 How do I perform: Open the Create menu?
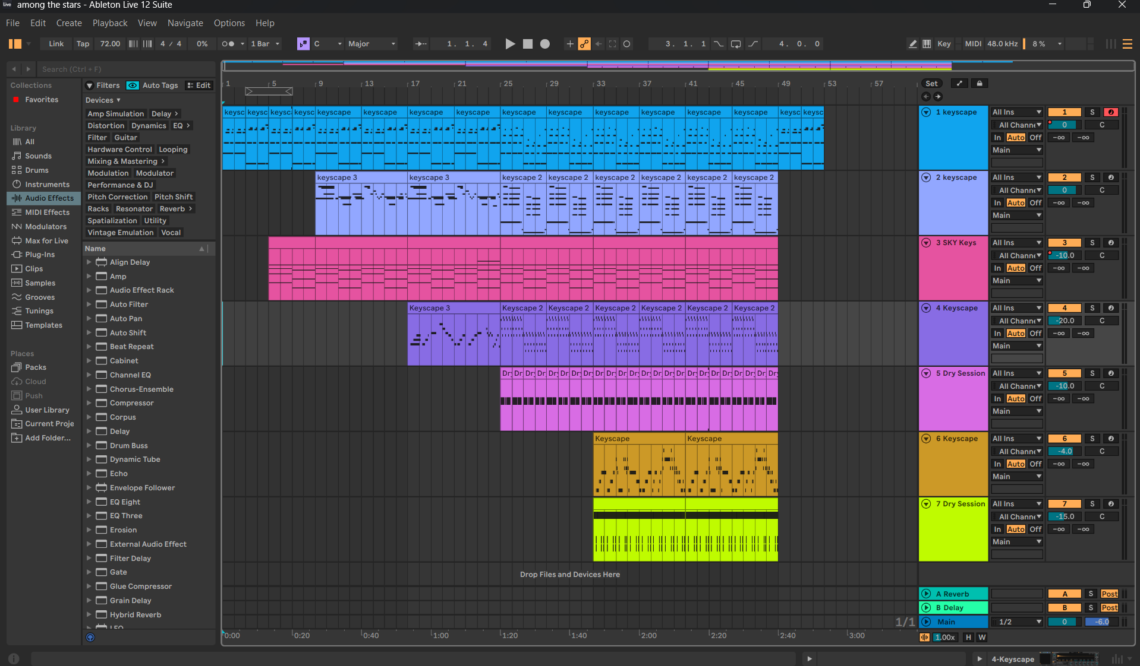click(69, 23)
